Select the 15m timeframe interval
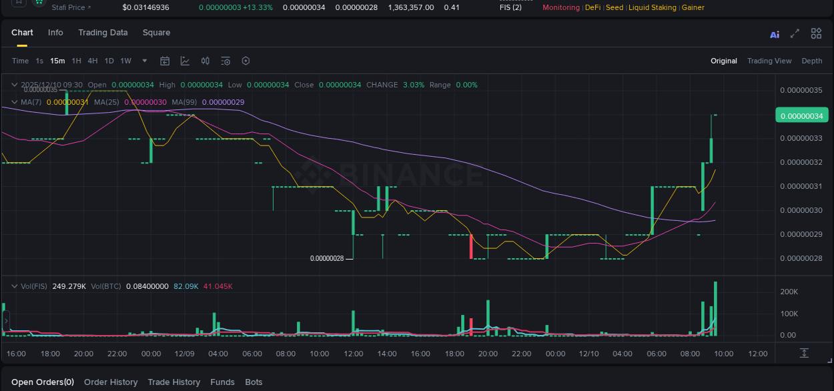Screen dimensions: 834x391 [x=57, y=61]
